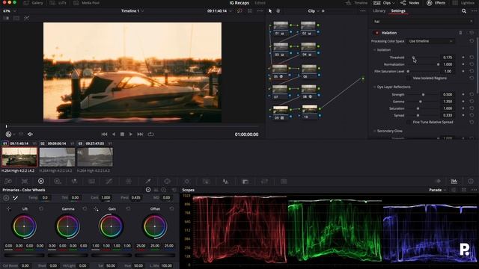Screen dimensions: 479x269
Task: Clear the effects search field
Action: 472,22
